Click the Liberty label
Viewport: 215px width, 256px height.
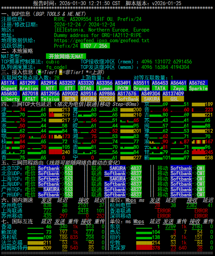(10, 99)
